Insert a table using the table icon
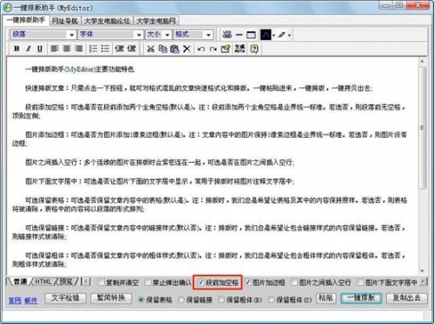Viewport: 434px width, 324px height. [x=251, y=35]
